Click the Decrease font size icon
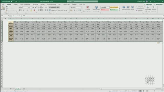 point(36,7)
